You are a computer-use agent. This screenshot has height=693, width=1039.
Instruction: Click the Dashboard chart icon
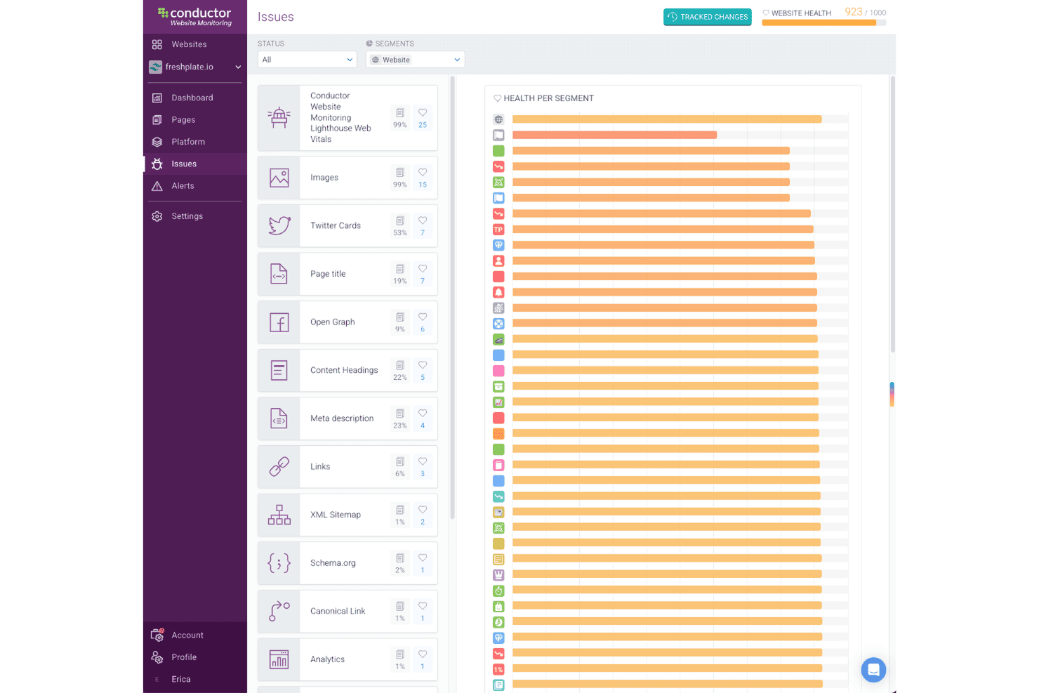157,98
